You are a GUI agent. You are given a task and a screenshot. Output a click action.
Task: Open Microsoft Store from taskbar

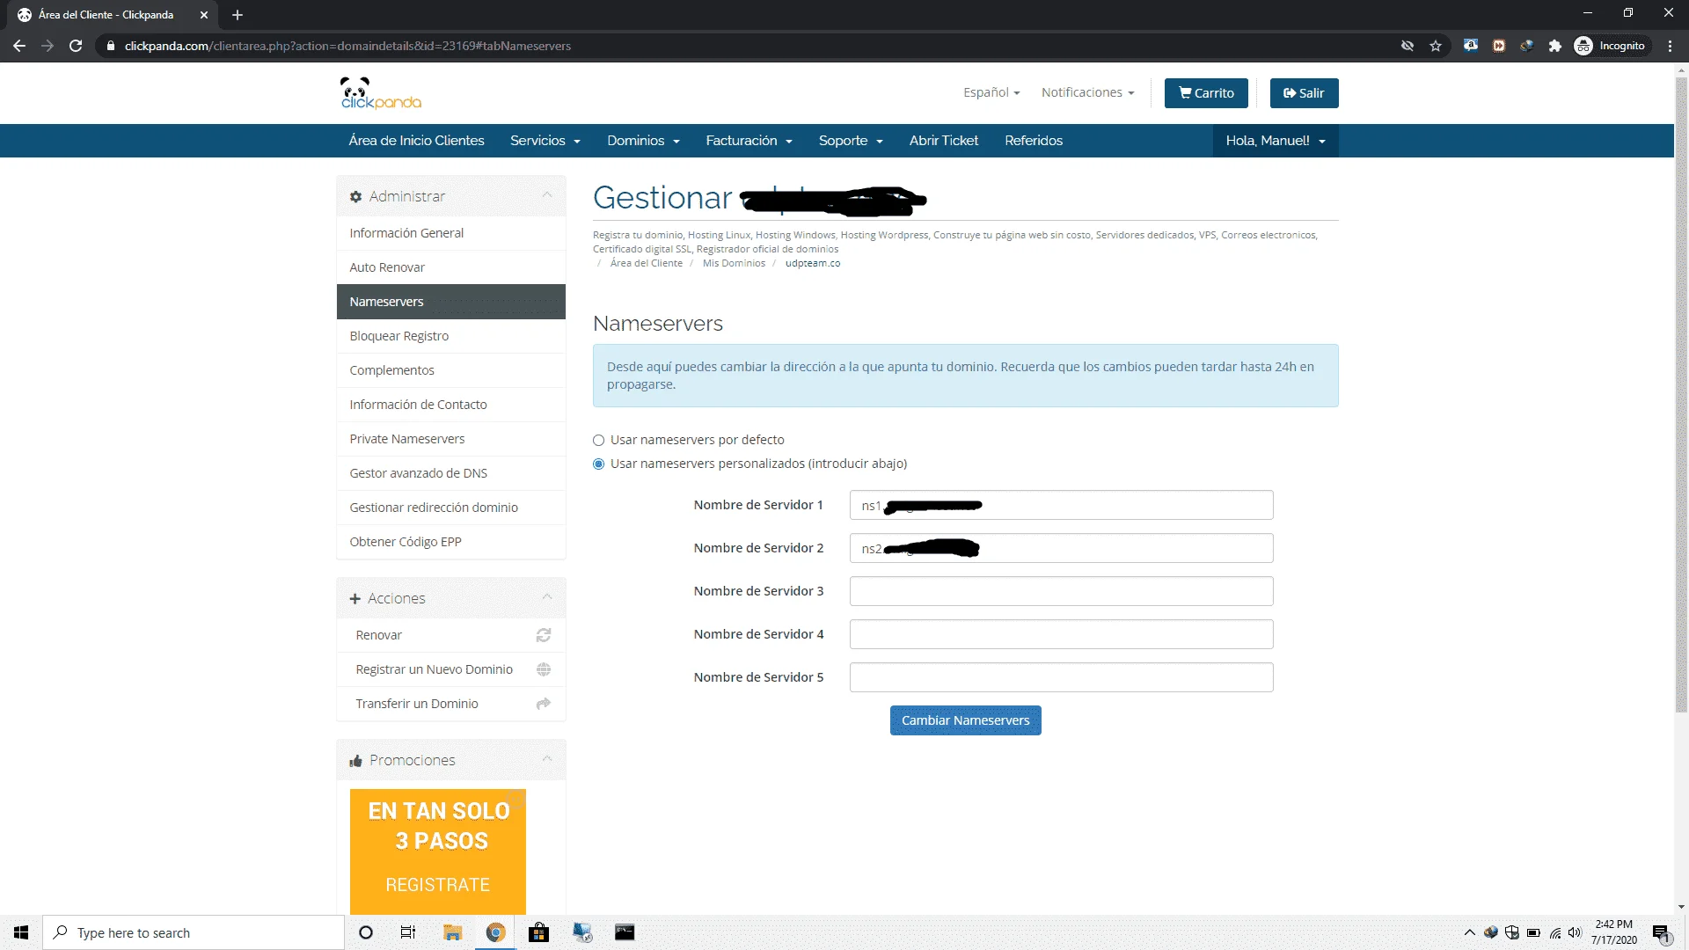click(x=539, y=932)
